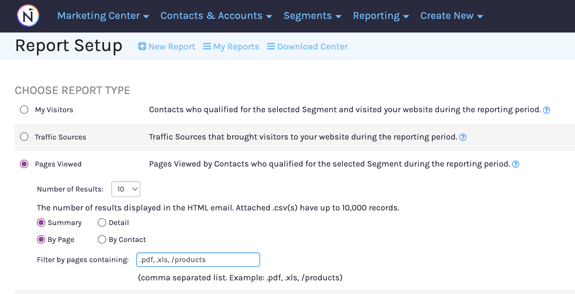Open the Number of Results dropdown
This screenshot has height=294, width=575.
click(x=126, y=189)
